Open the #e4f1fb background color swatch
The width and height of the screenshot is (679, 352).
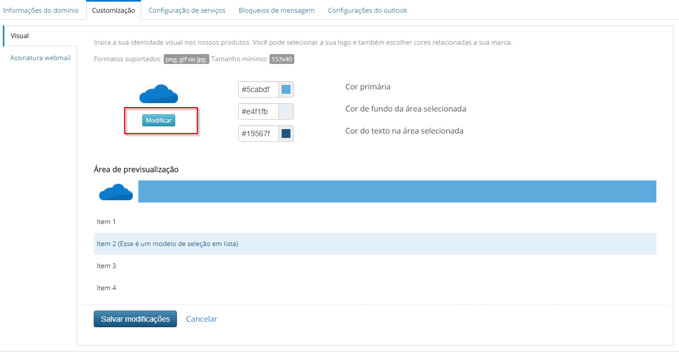286,111
